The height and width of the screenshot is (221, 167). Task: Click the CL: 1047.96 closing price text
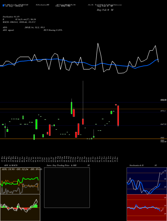[x=63, y=6]
